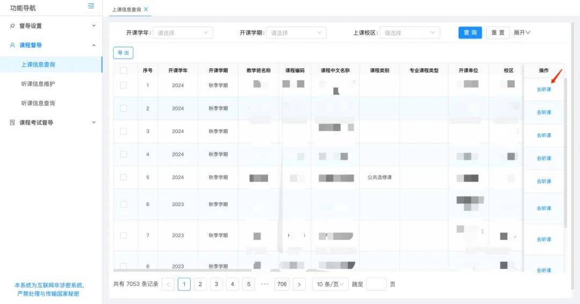Check the row 2 checkbox
The height and width of the screenshot is (304, 580).
[124, 108]
